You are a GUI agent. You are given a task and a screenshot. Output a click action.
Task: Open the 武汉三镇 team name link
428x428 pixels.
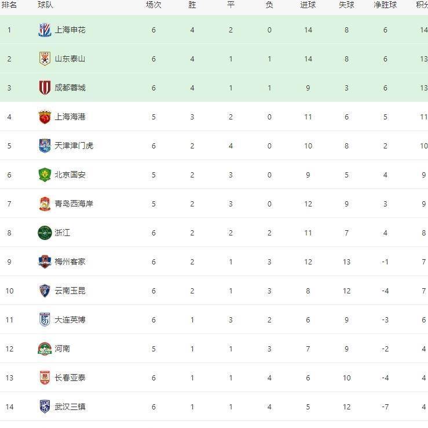pyautogui.click(x=70, y=407)
